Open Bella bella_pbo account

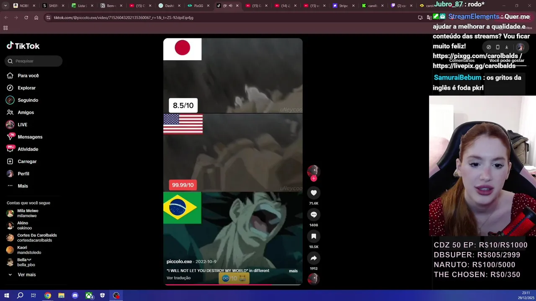click(x=21, y=262)
